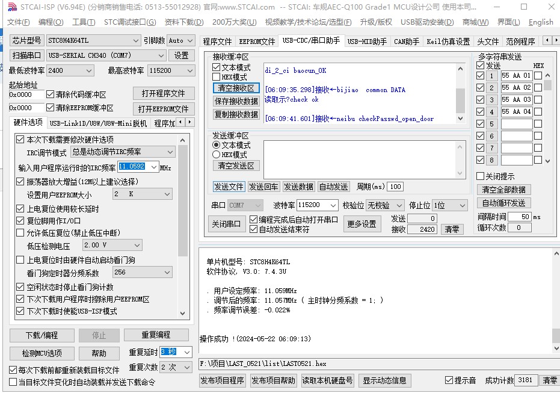Expand the watchdog divider 256 dropdown
Viewport: 560px width, 393px height.
pyautogui.click(x=167, y=272)
